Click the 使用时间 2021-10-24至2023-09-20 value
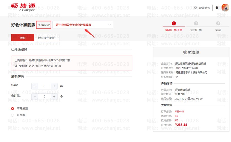This screenshot has width=231, height=142. point(189,99)
